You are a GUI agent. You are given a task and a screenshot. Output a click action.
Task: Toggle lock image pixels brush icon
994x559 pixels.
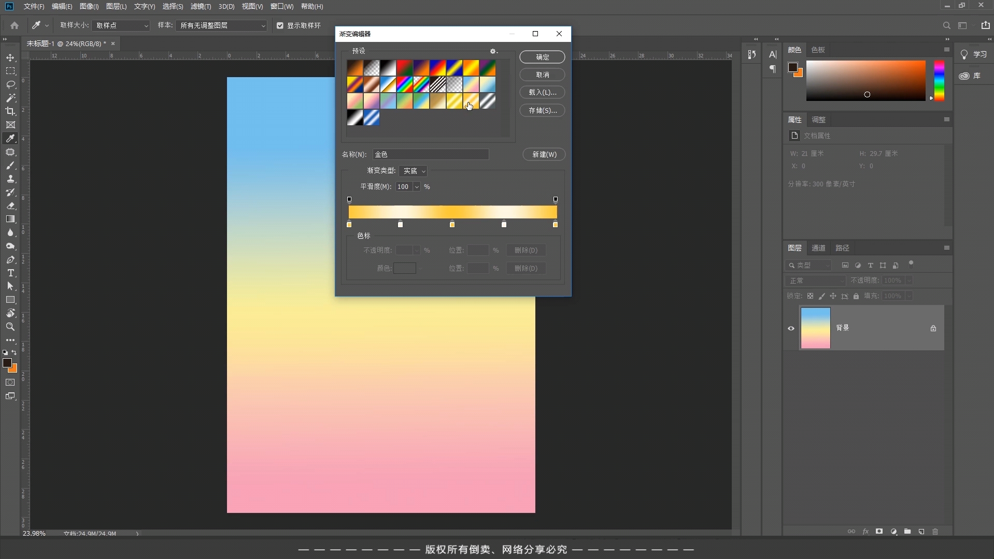[x=822, y=296]
